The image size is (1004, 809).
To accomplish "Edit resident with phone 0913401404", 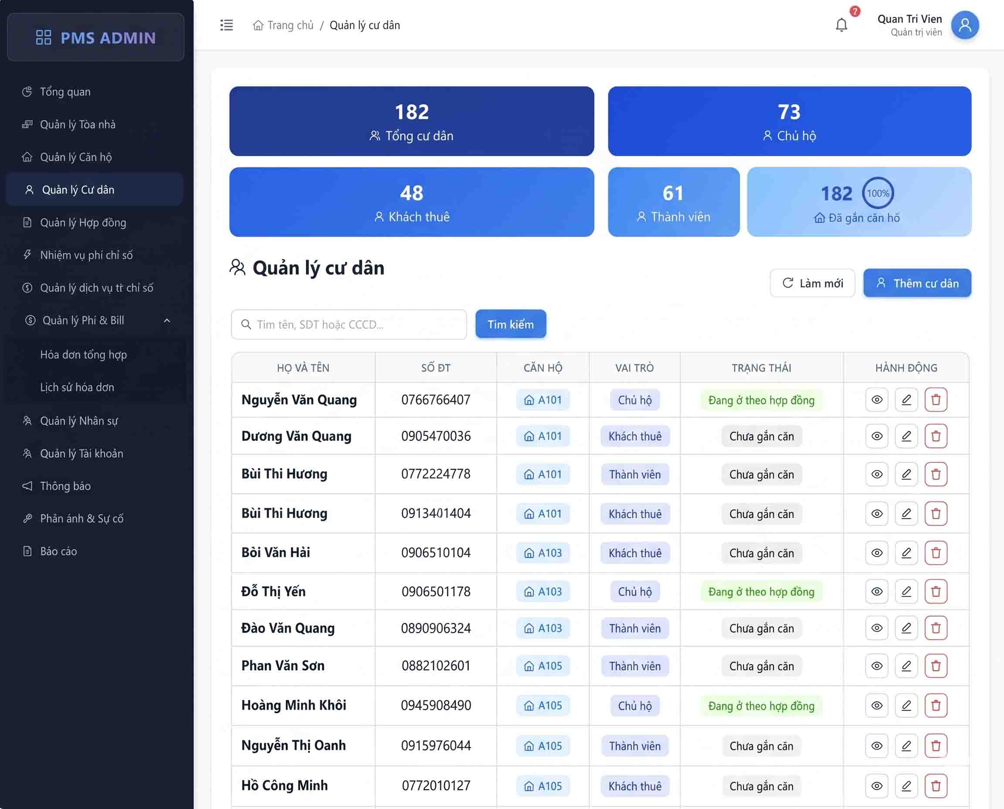I will pos(906,513).
